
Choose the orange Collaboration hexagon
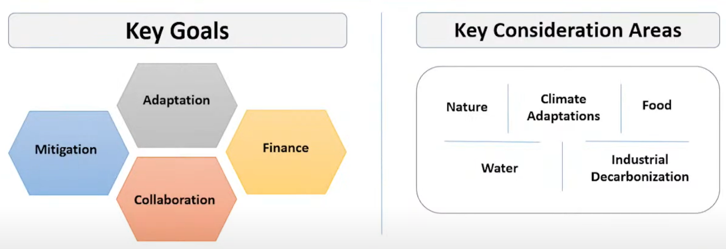tap(174, 200)
